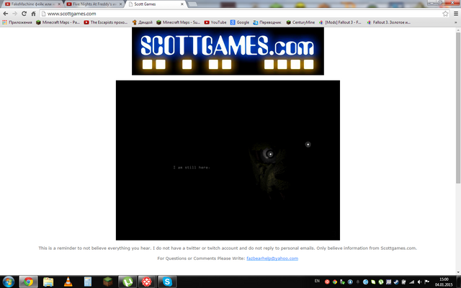Image resolution: width=461 pixels, height=288 pixels.
Task: Reload the Scottgames page
Action: (24, 14)
